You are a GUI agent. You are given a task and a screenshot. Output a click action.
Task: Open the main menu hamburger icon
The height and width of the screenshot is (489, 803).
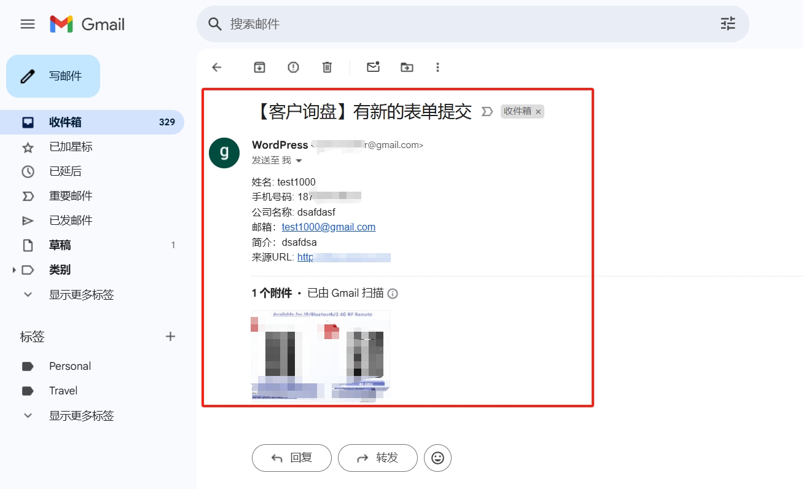(28, 24)
